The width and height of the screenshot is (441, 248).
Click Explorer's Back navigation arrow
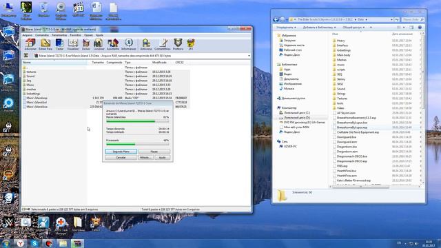[276, 19]
